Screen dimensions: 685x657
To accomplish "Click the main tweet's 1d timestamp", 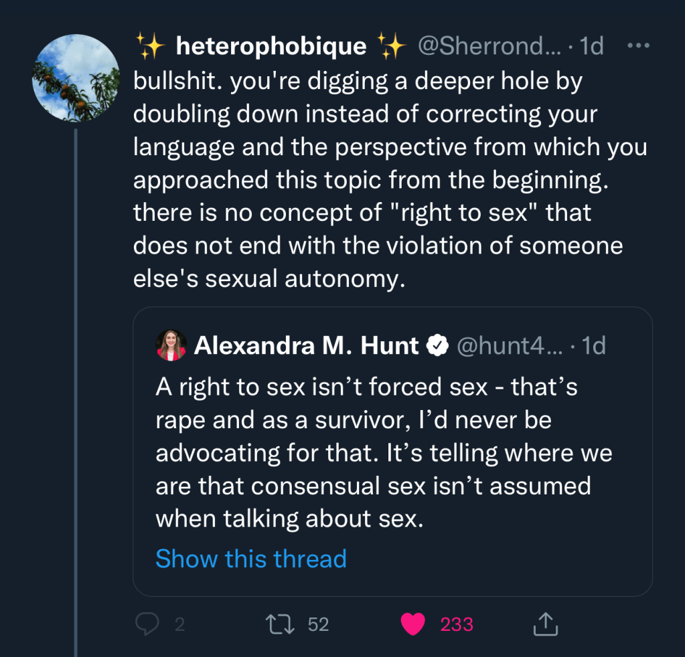I will 591,46.
